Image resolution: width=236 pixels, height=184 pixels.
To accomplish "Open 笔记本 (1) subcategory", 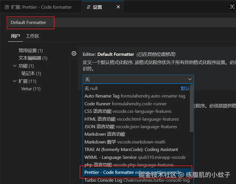I will pyautogui.click(x=31, y=73).
